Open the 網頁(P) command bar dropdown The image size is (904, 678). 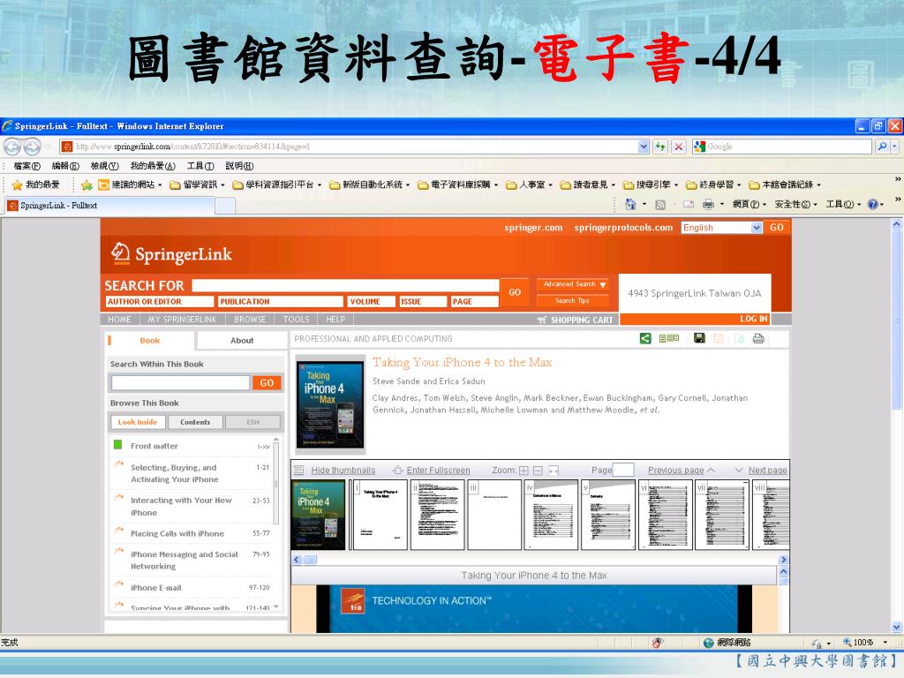749,204
